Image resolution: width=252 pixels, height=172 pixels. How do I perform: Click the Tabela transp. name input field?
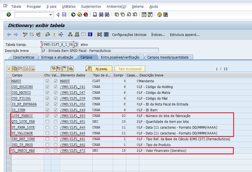click(57, 44)
